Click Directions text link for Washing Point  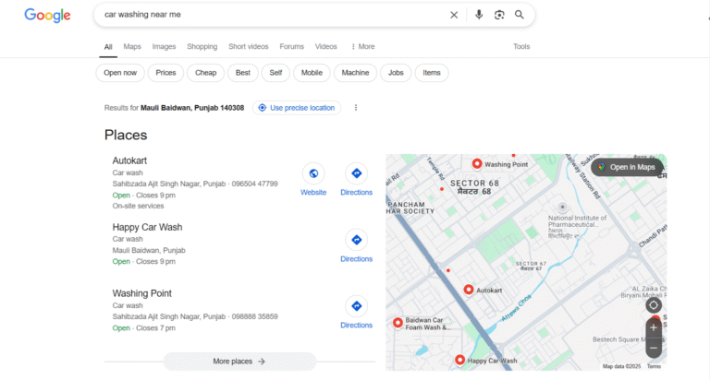(x=356, y=326)
